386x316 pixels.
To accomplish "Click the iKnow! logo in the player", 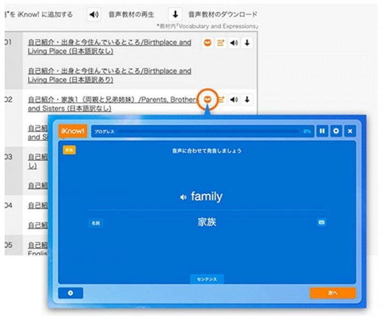I will (x=72, y=131).
